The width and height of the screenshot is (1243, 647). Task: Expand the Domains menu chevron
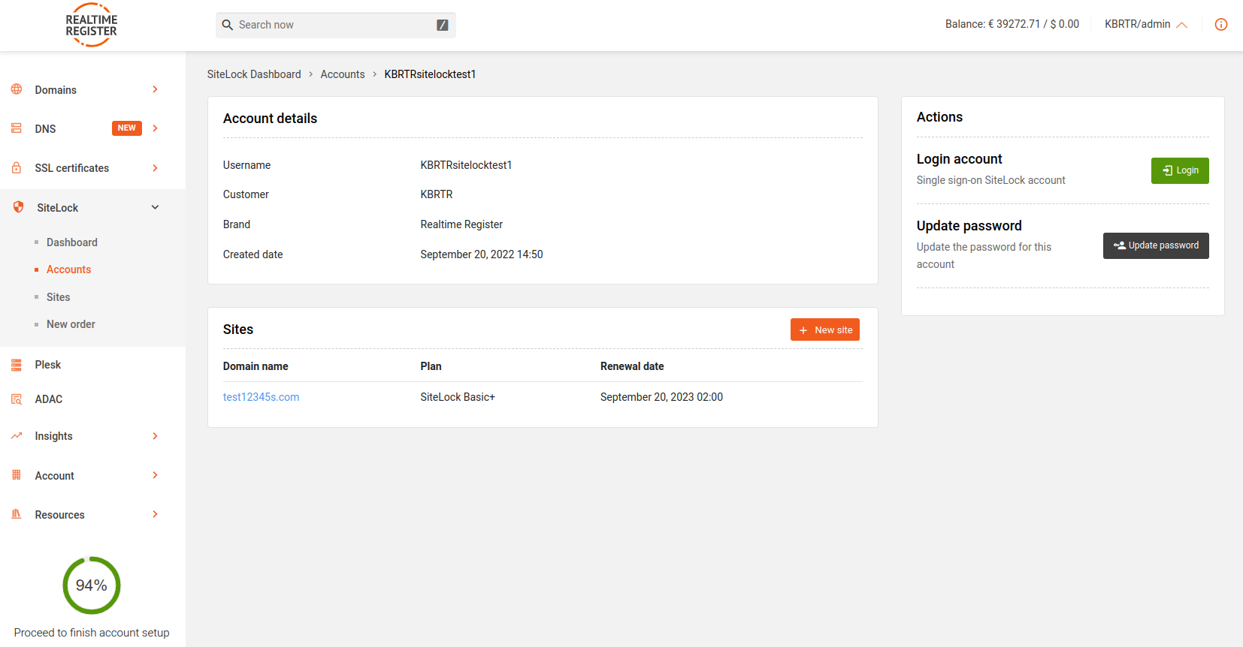[x=156, y=89]
